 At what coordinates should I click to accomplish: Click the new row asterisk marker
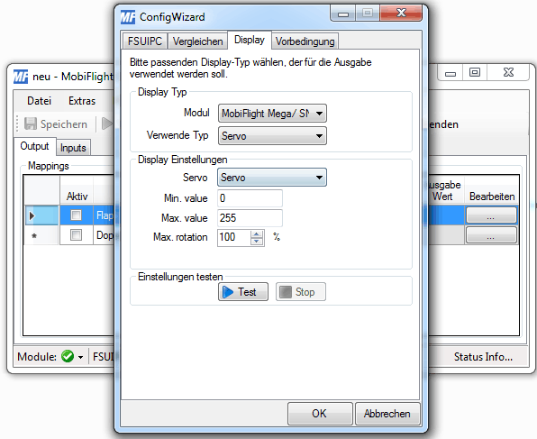pos(34,236)
